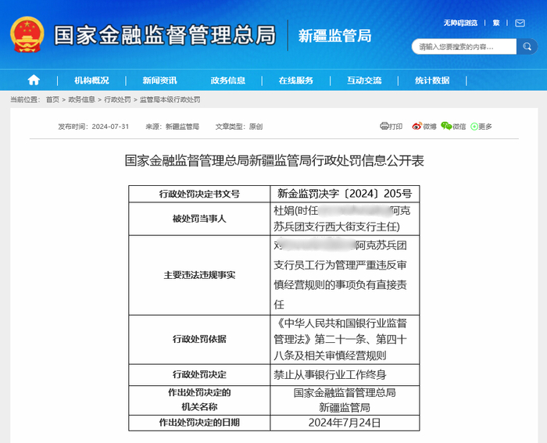Screen dimensions: 547x443
Task: Open 无障碍浏览 accessibility link
Action: 460,23
